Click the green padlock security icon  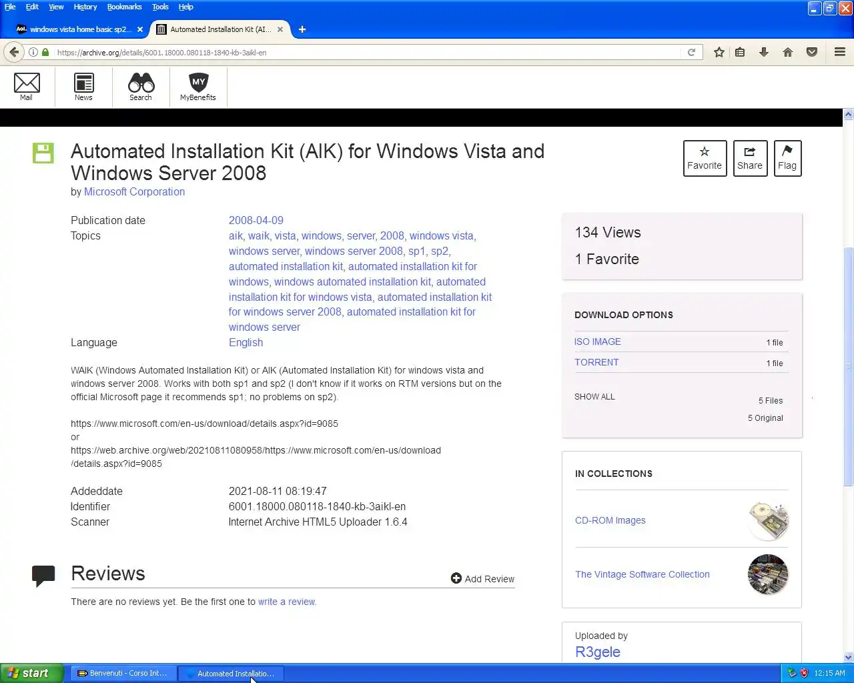pyautogui.click(x=45, y=52)
